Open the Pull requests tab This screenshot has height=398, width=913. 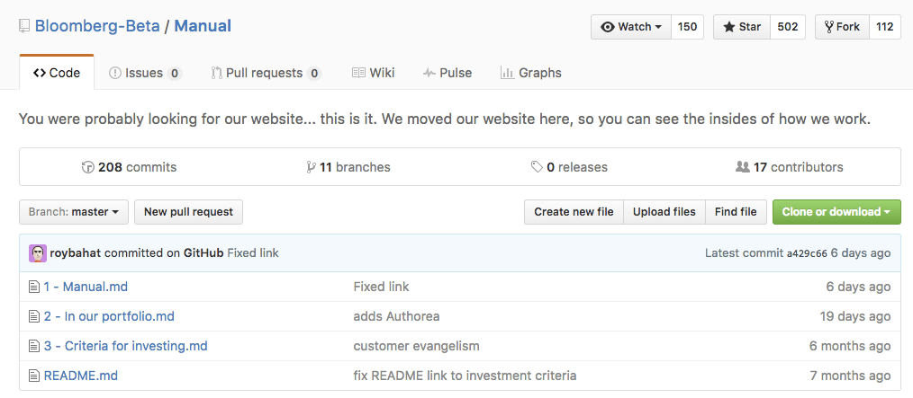[x=266, y=73]
